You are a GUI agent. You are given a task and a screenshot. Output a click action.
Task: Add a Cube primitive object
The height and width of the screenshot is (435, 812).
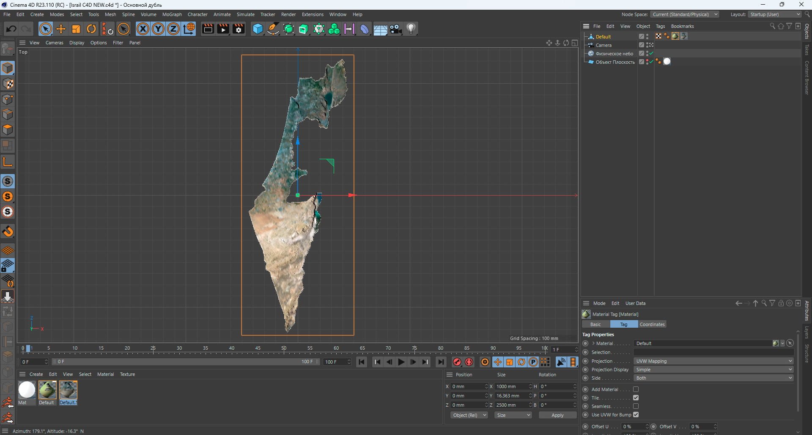(258, 29)
